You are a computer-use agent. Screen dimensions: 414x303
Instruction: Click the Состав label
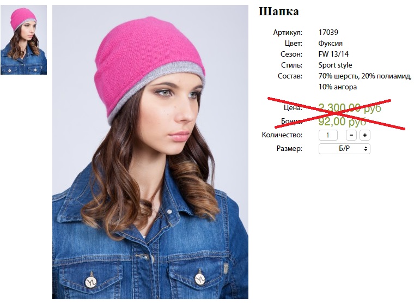(290, 76)
